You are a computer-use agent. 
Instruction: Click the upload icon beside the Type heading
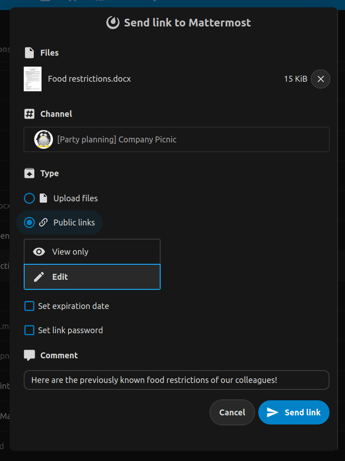(x=29, y=173)
